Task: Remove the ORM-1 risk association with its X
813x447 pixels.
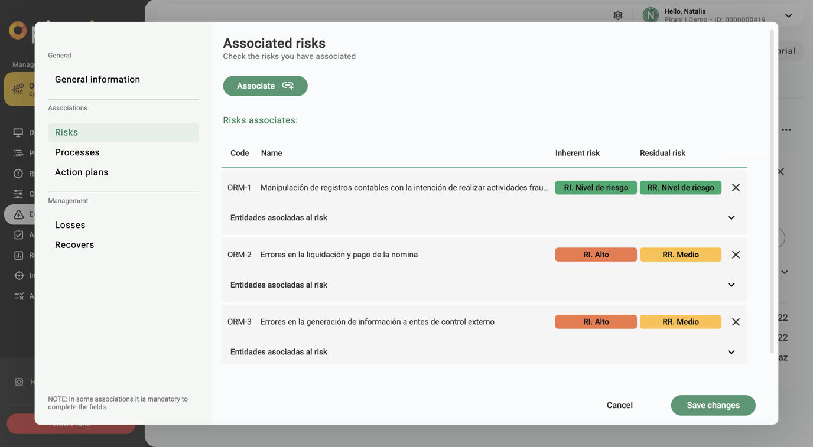Action: tap(736, 187)
